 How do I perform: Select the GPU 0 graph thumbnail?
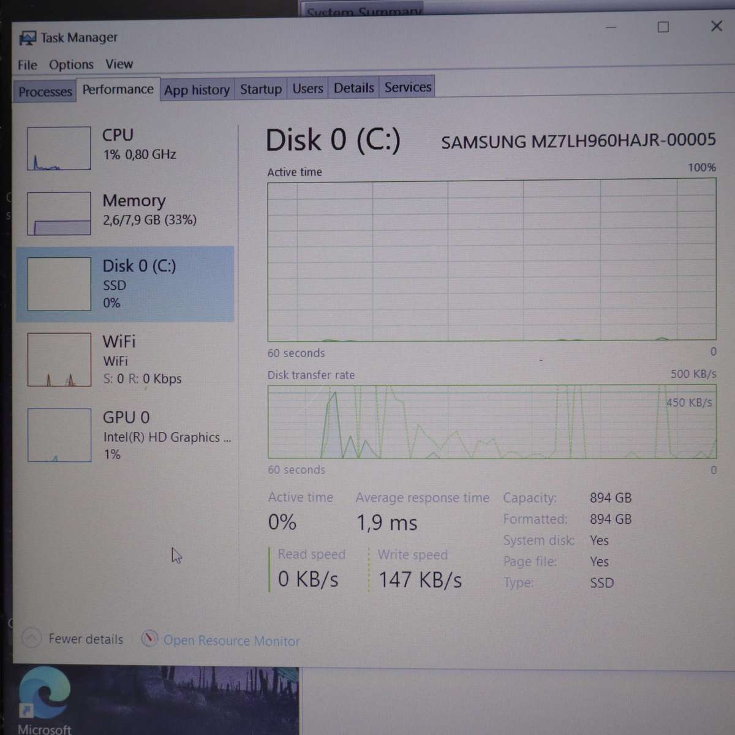(x=58, y=434)
